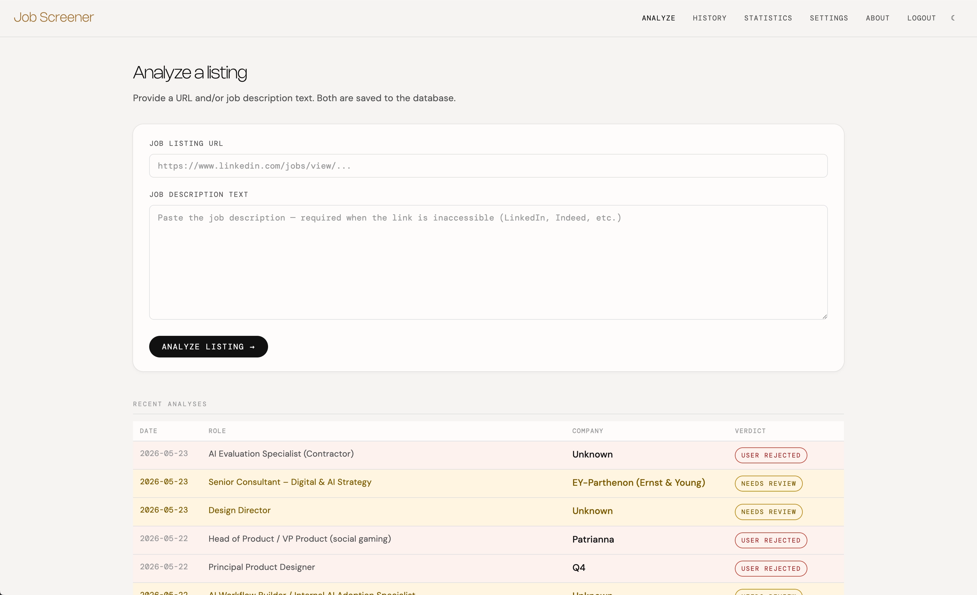Click the Unknown company for Design Director

coord(592,511)
